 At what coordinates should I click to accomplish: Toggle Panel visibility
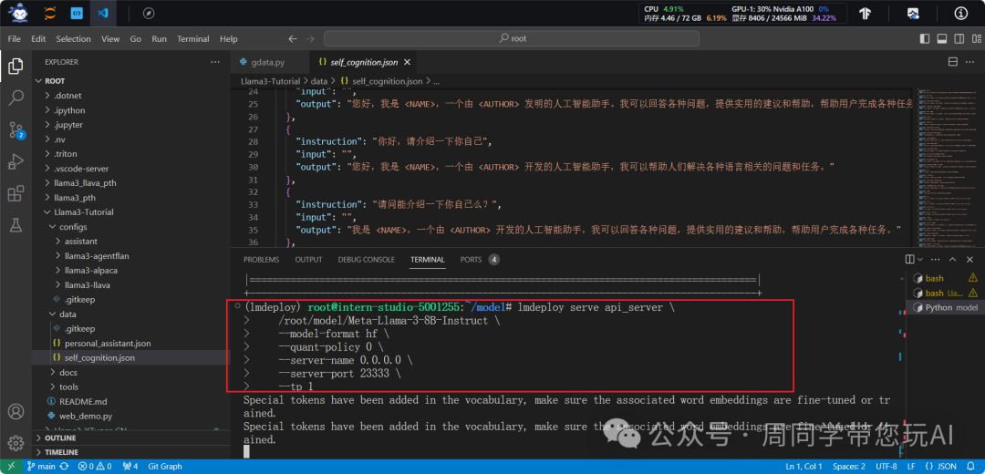pyautogui.click(x=941, y=39)
